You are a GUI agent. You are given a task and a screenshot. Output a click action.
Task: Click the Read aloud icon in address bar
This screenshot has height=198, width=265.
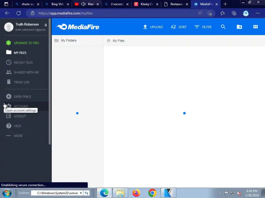click(200, 13)
